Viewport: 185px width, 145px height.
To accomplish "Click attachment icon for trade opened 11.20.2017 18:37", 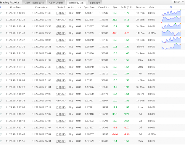I will tap(1, 114).
